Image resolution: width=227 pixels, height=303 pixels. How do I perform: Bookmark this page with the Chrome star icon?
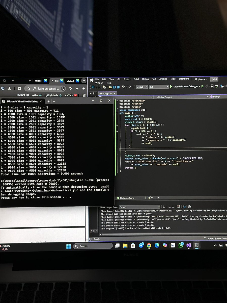click(29, 89)
